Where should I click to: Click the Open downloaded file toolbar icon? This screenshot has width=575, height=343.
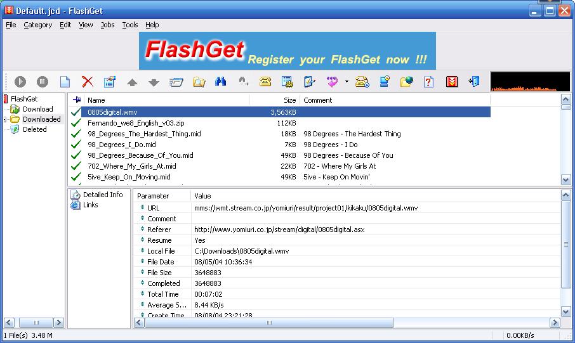(176, 82)
